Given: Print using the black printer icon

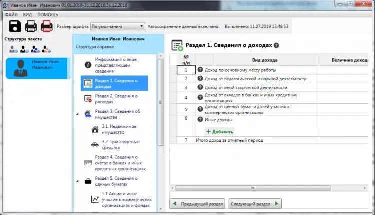Looking at the screenshot, I should tap(31, 26).
